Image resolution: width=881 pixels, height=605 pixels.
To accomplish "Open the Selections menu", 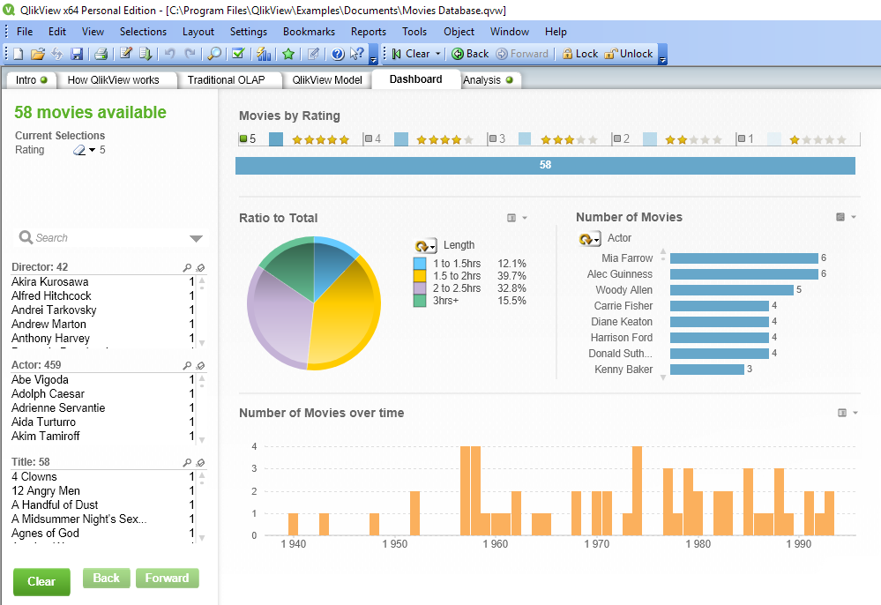I will pos(143,32).
